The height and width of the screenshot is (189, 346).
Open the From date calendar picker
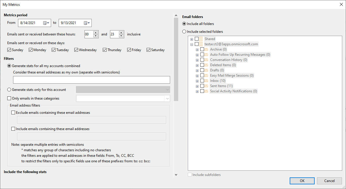point(46,23)
